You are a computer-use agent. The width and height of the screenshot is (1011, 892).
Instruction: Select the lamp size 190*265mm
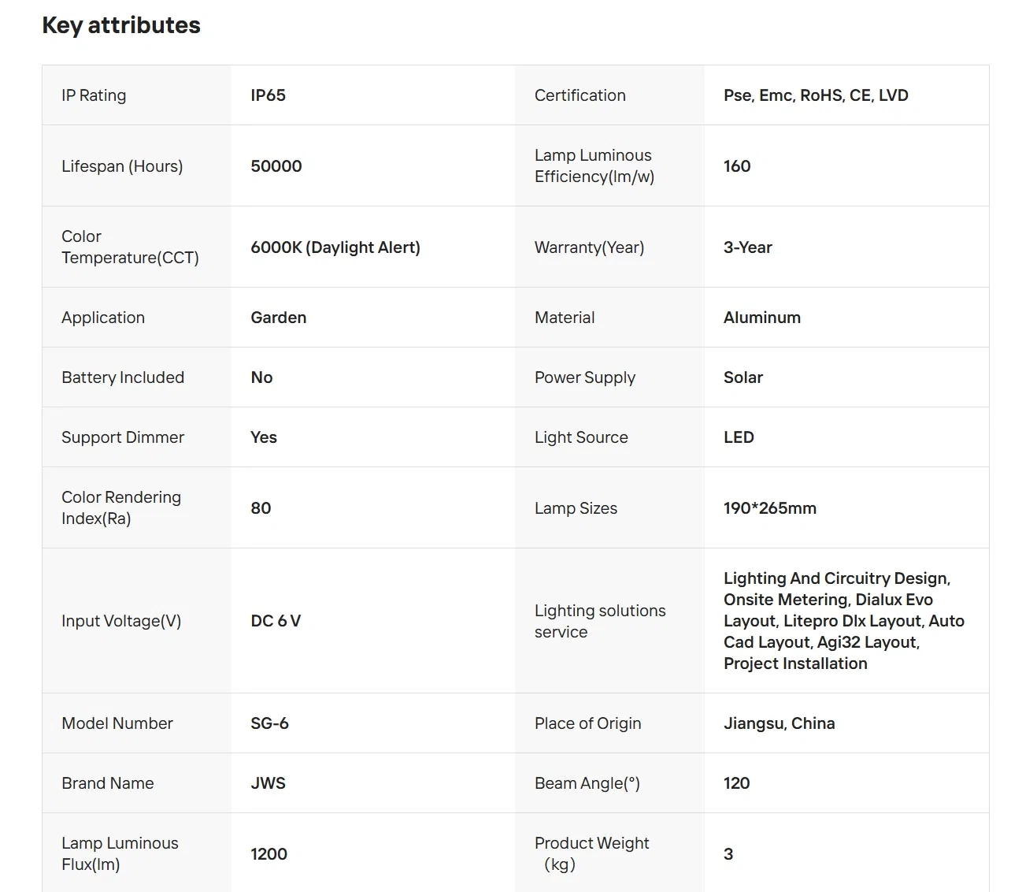(x=770, y=508)
